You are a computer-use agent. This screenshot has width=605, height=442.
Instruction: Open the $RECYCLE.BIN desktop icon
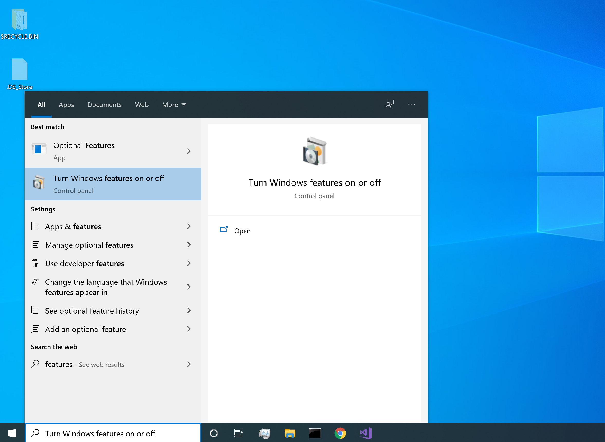click(x=19, y=24)
